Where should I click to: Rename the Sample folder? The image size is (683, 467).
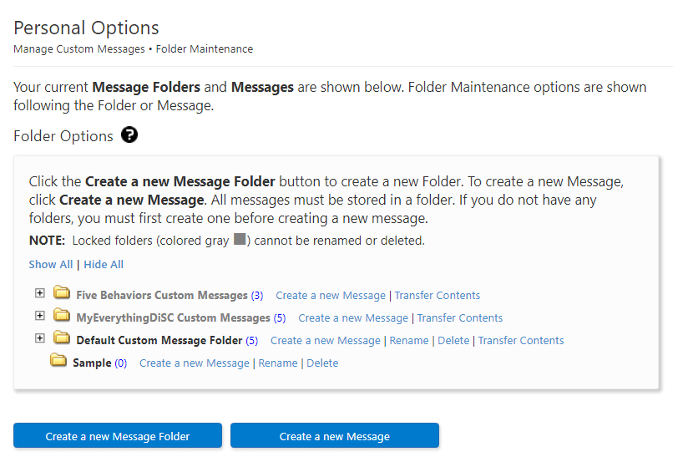pyautogui.click(x=278, y=363)
